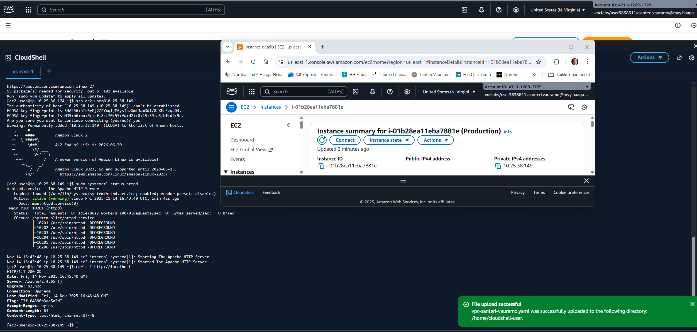Open the Instance state dropdown
The image size is (697, 332).
[x=389, y=140]
